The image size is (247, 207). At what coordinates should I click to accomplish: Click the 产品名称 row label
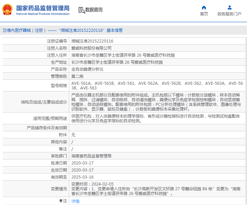click(x=59, y=69)
